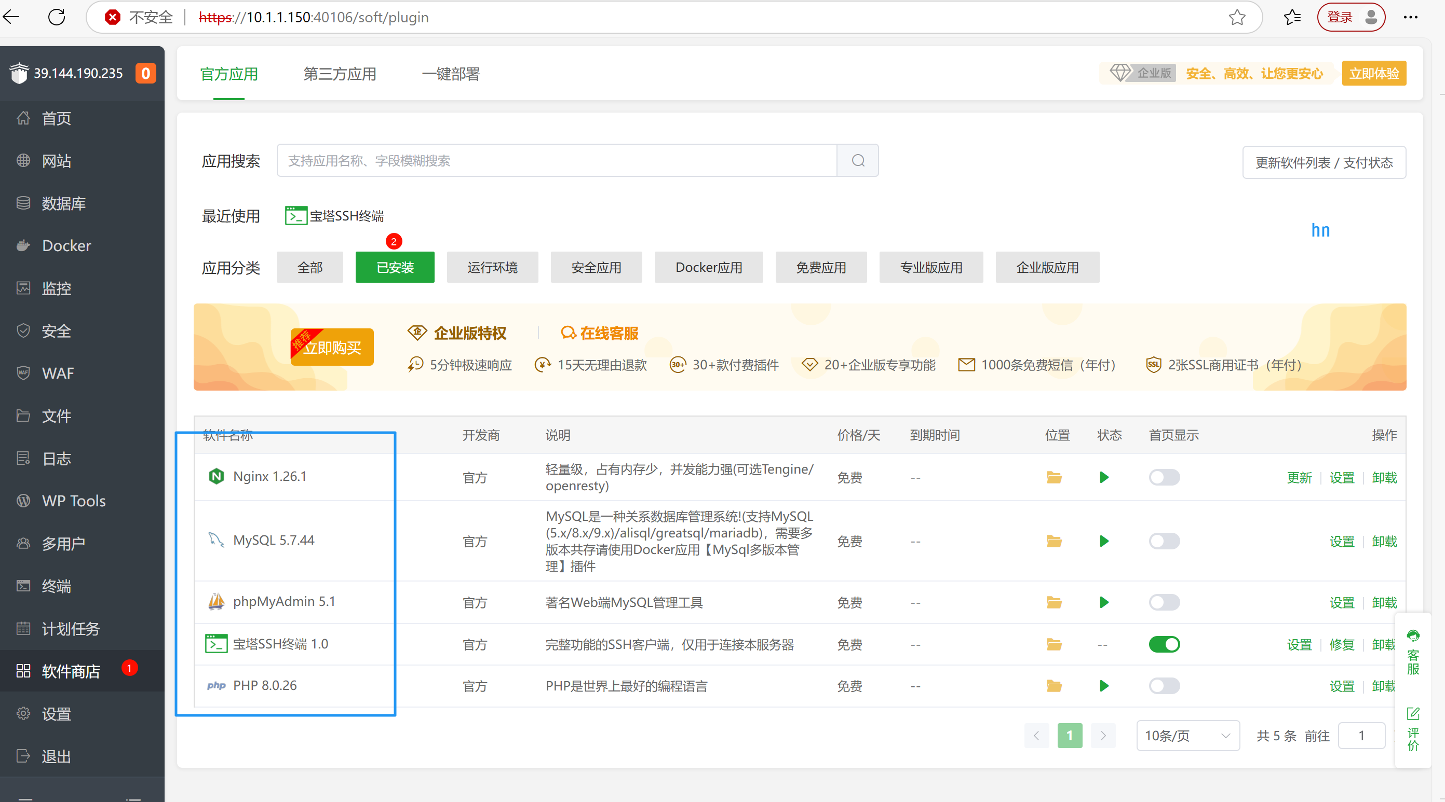This screenshot has height=802, width=1445.
Task: Switch to 第三方应用 tab
Action: click(x=340, y=74)
